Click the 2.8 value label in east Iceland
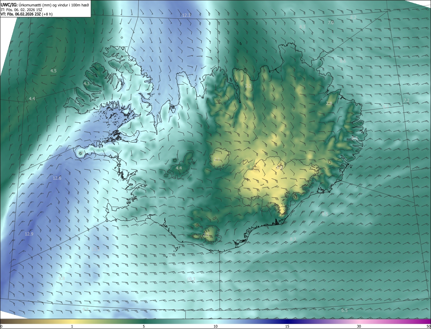 click(x=329, y=104)
